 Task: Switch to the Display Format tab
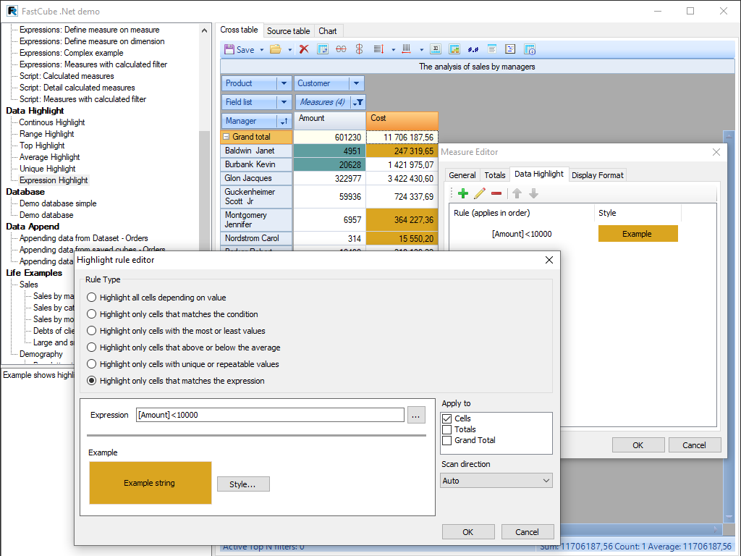coord(597,175)
